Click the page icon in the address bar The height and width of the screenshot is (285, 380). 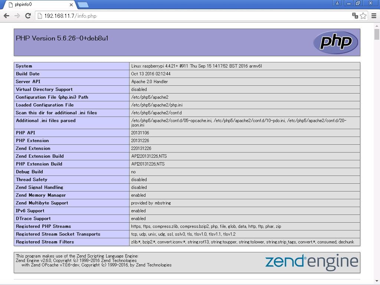[40, 16]
